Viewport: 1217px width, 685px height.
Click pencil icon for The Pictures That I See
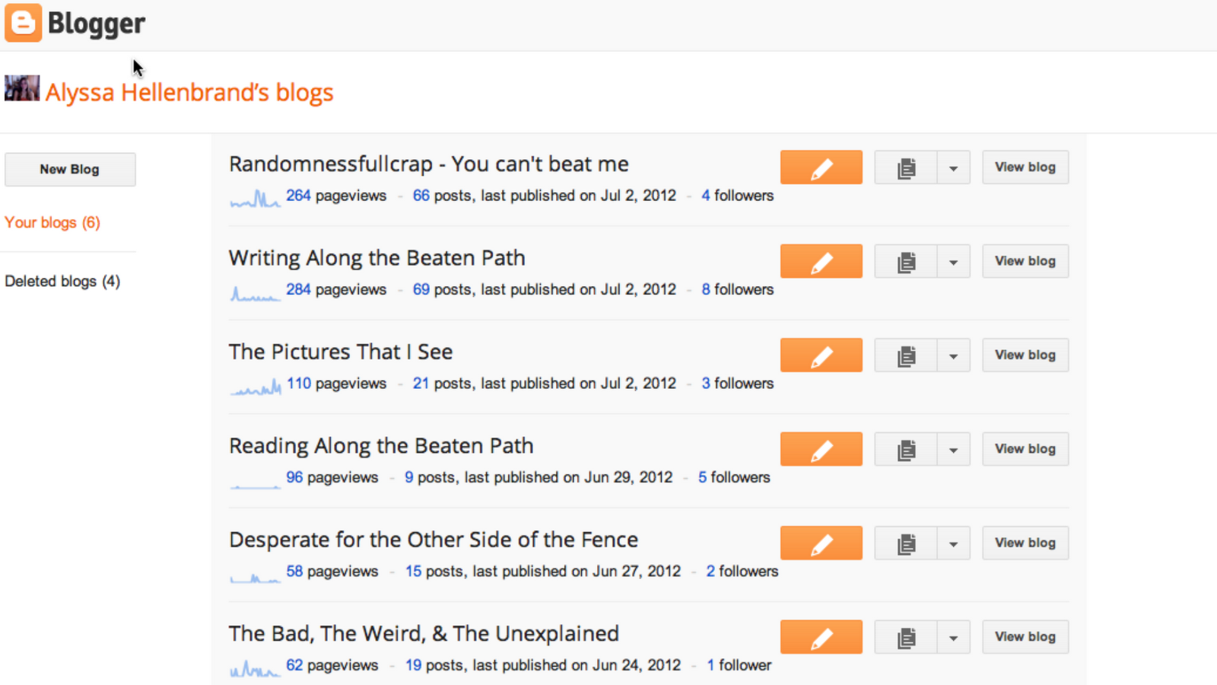821,355
